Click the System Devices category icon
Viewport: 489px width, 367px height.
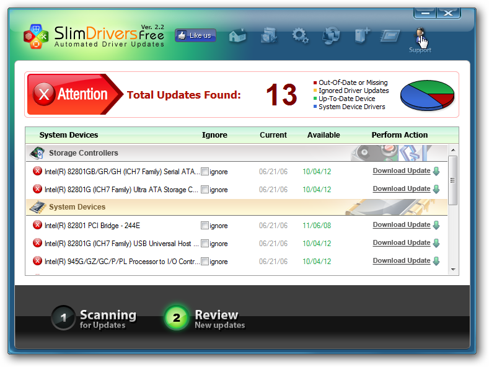(x=37, y=207)
